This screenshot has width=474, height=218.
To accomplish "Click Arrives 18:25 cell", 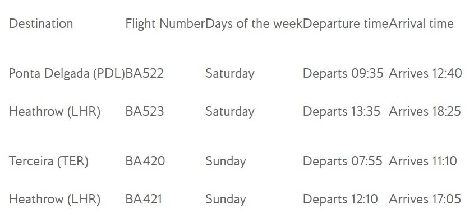I will coord(425,111).
